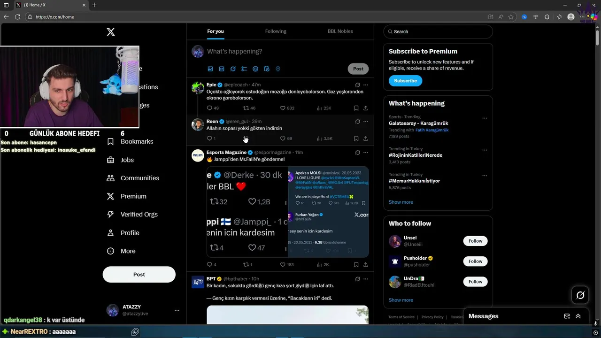Add a poll to the post

pos(244,69)
